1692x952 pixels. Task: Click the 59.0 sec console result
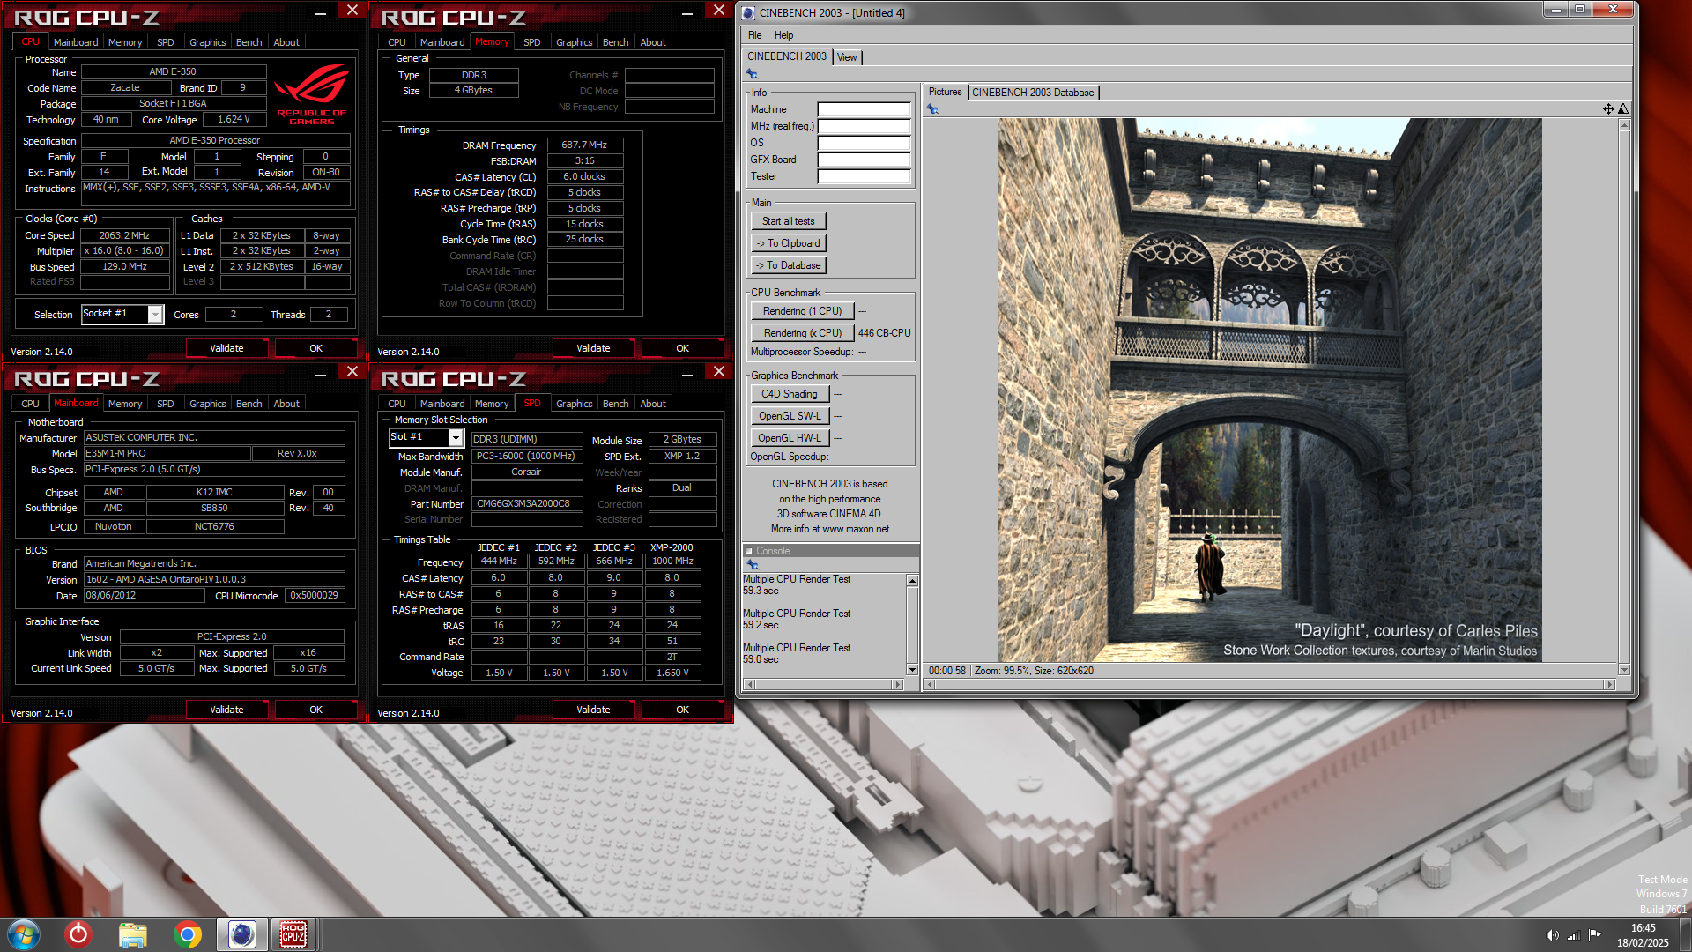[x=761, y=659]
